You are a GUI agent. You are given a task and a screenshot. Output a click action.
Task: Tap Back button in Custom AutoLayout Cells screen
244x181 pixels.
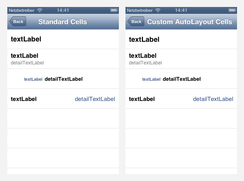coord(136,22)
